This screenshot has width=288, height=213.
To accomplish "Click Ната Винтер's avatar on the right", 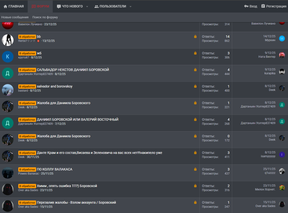I will pyautogui.click(x=282, y=55).
